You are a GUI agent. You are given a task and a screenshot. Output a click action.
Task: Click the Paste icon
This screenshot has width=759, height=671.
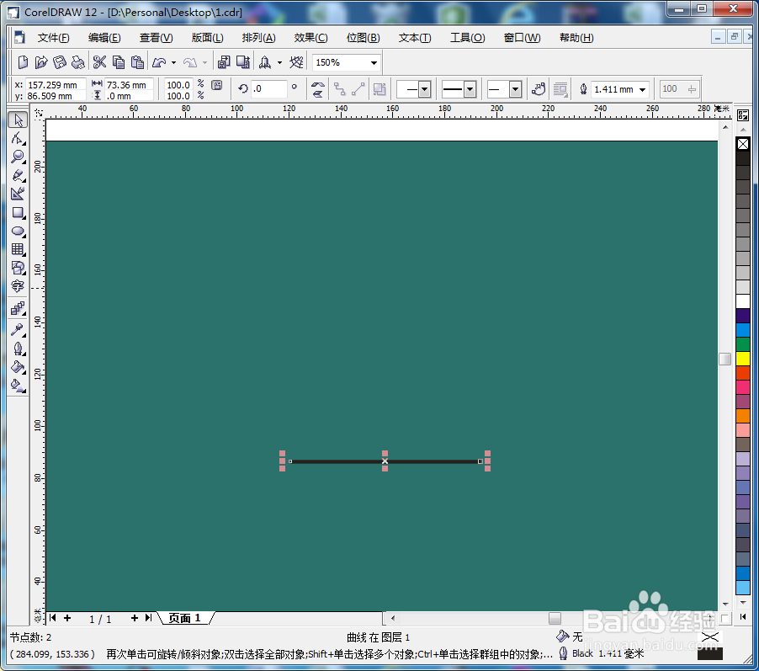coord(137,62)
